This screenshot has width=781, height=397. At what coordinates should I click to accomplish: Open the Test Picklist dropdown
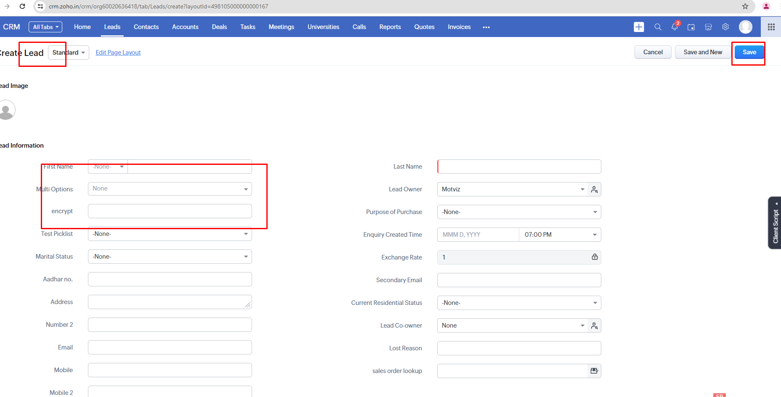(170, 234)
